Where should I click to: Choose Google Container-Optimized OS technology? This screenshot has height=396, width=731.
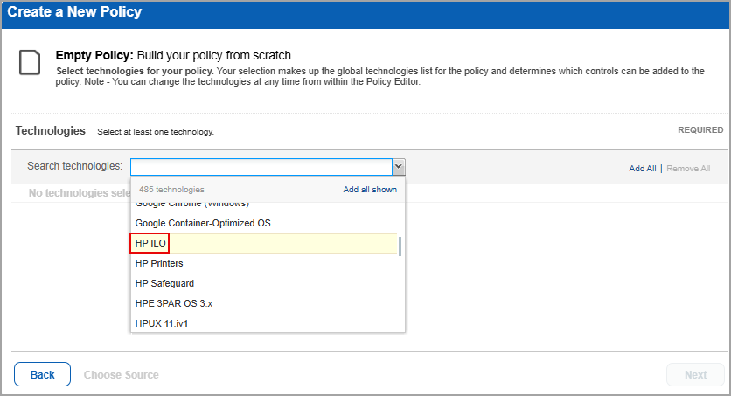click(x=203, y=223)
